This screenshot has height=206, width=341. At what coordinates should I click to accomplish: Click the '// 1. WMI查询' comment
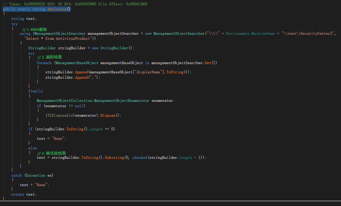(34, 29)
